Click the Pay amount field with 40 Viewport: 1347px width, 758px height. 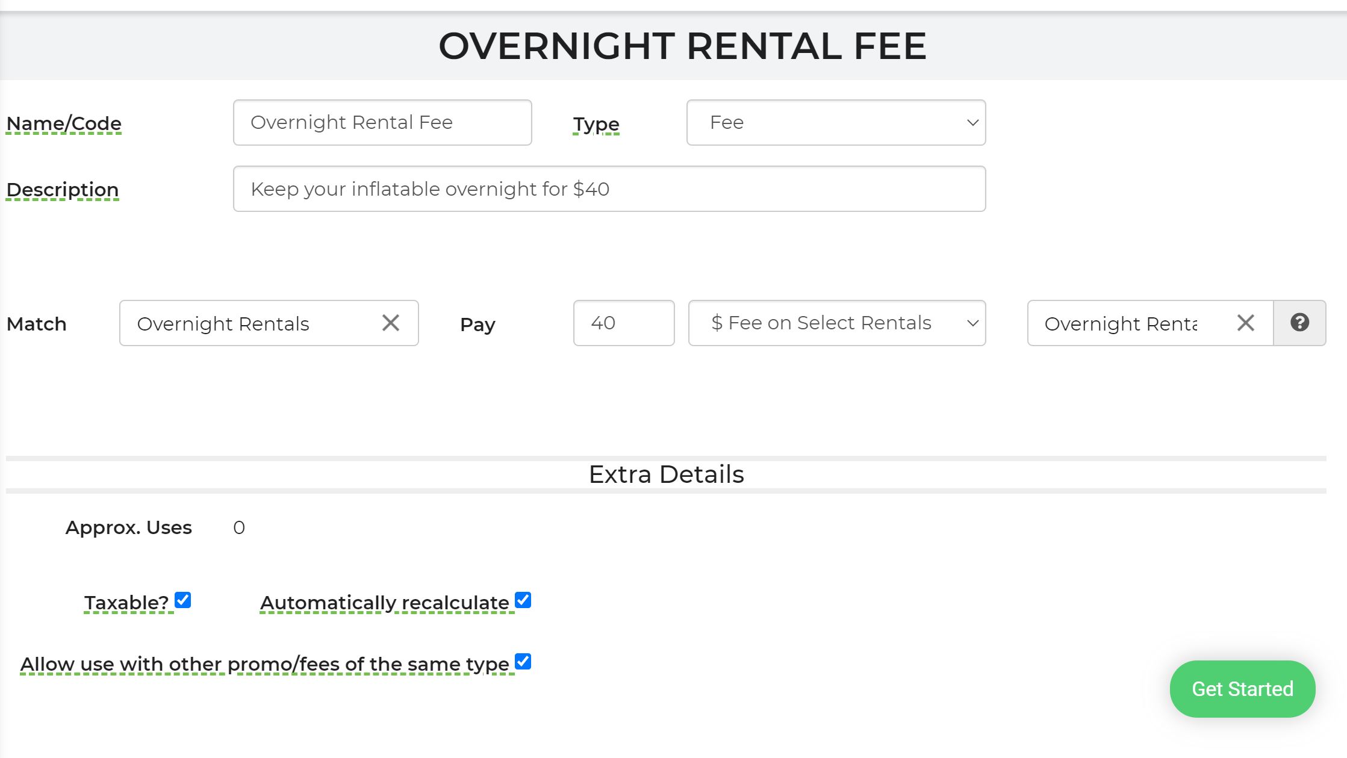[623, 323]
